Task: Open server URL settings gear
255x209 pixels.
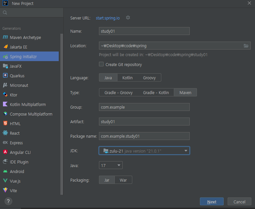Action: click(x=128, y=17)
